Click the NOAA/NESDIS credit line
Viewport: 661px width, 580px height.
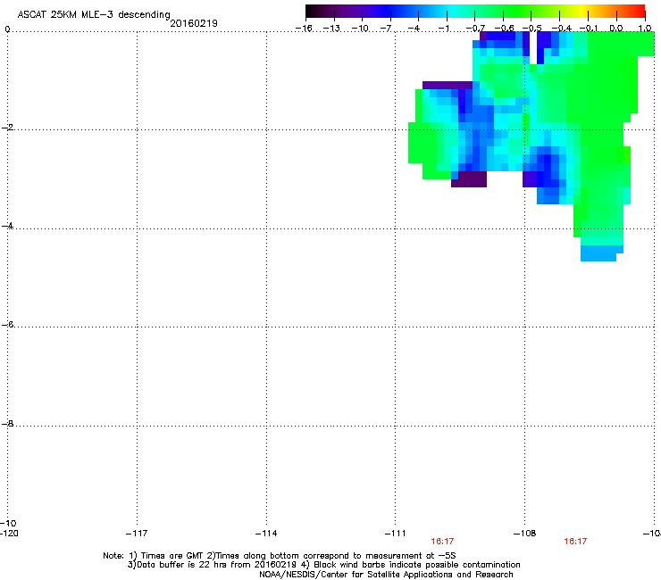386,575
